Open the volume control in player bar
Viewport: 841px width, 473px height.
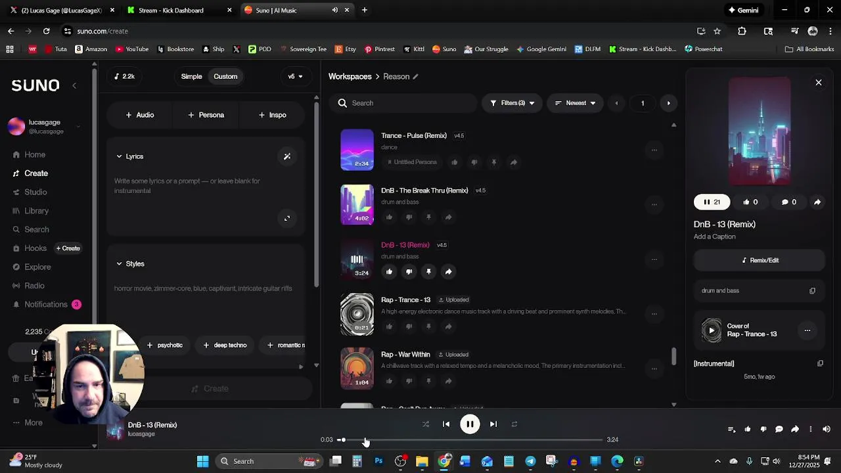[x=827, y=430]
